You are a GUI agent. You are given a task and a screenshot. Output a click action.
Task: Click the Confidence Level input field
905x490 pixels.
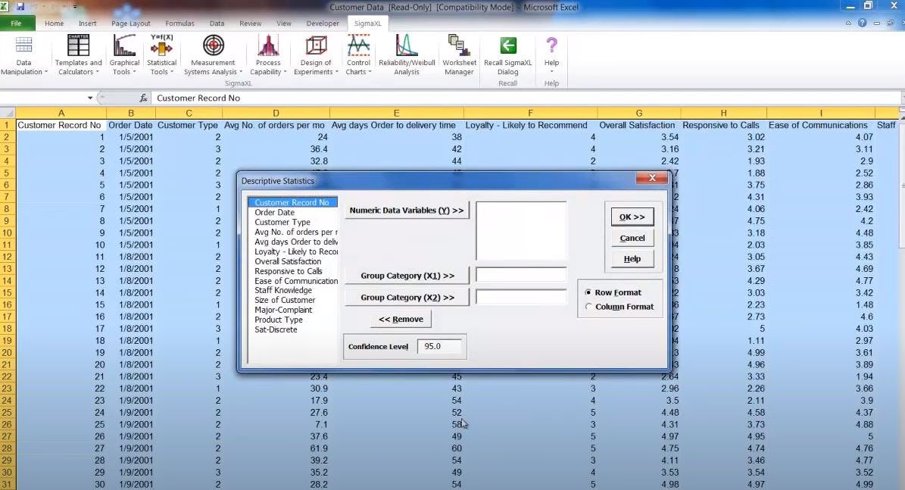click(440, 346)
